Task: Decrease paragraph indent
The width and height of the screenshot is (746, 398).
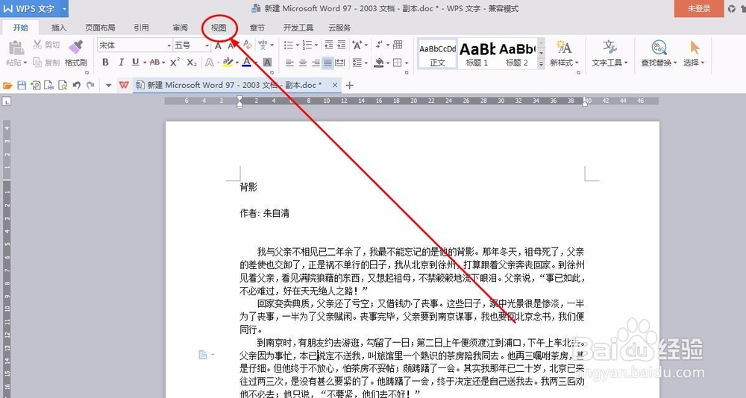Action: point(329,45)
